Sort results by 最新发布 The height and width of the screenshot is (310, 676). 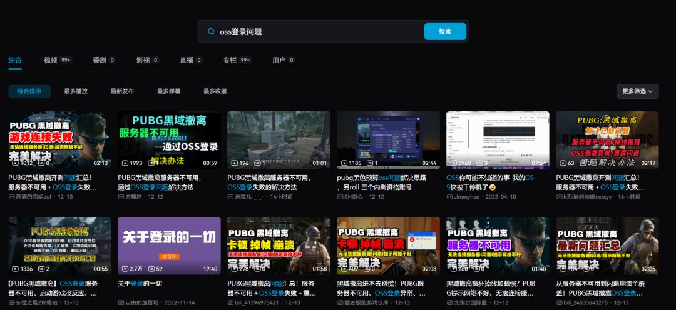(122, 91)
